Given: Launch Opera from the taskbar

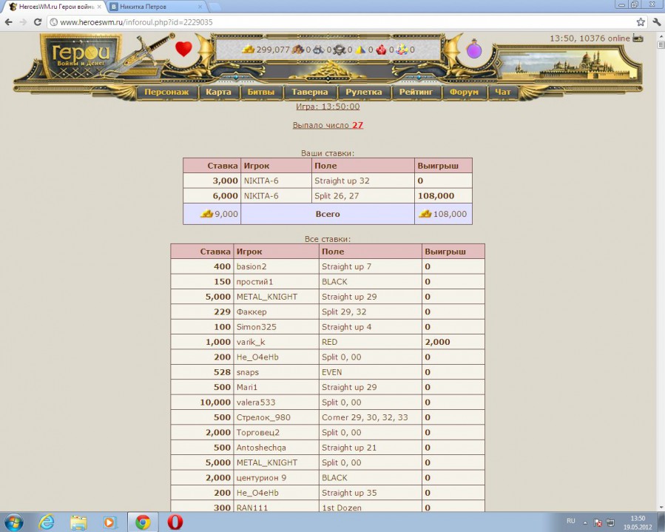Looking at the screenshot, I should 175,522.
